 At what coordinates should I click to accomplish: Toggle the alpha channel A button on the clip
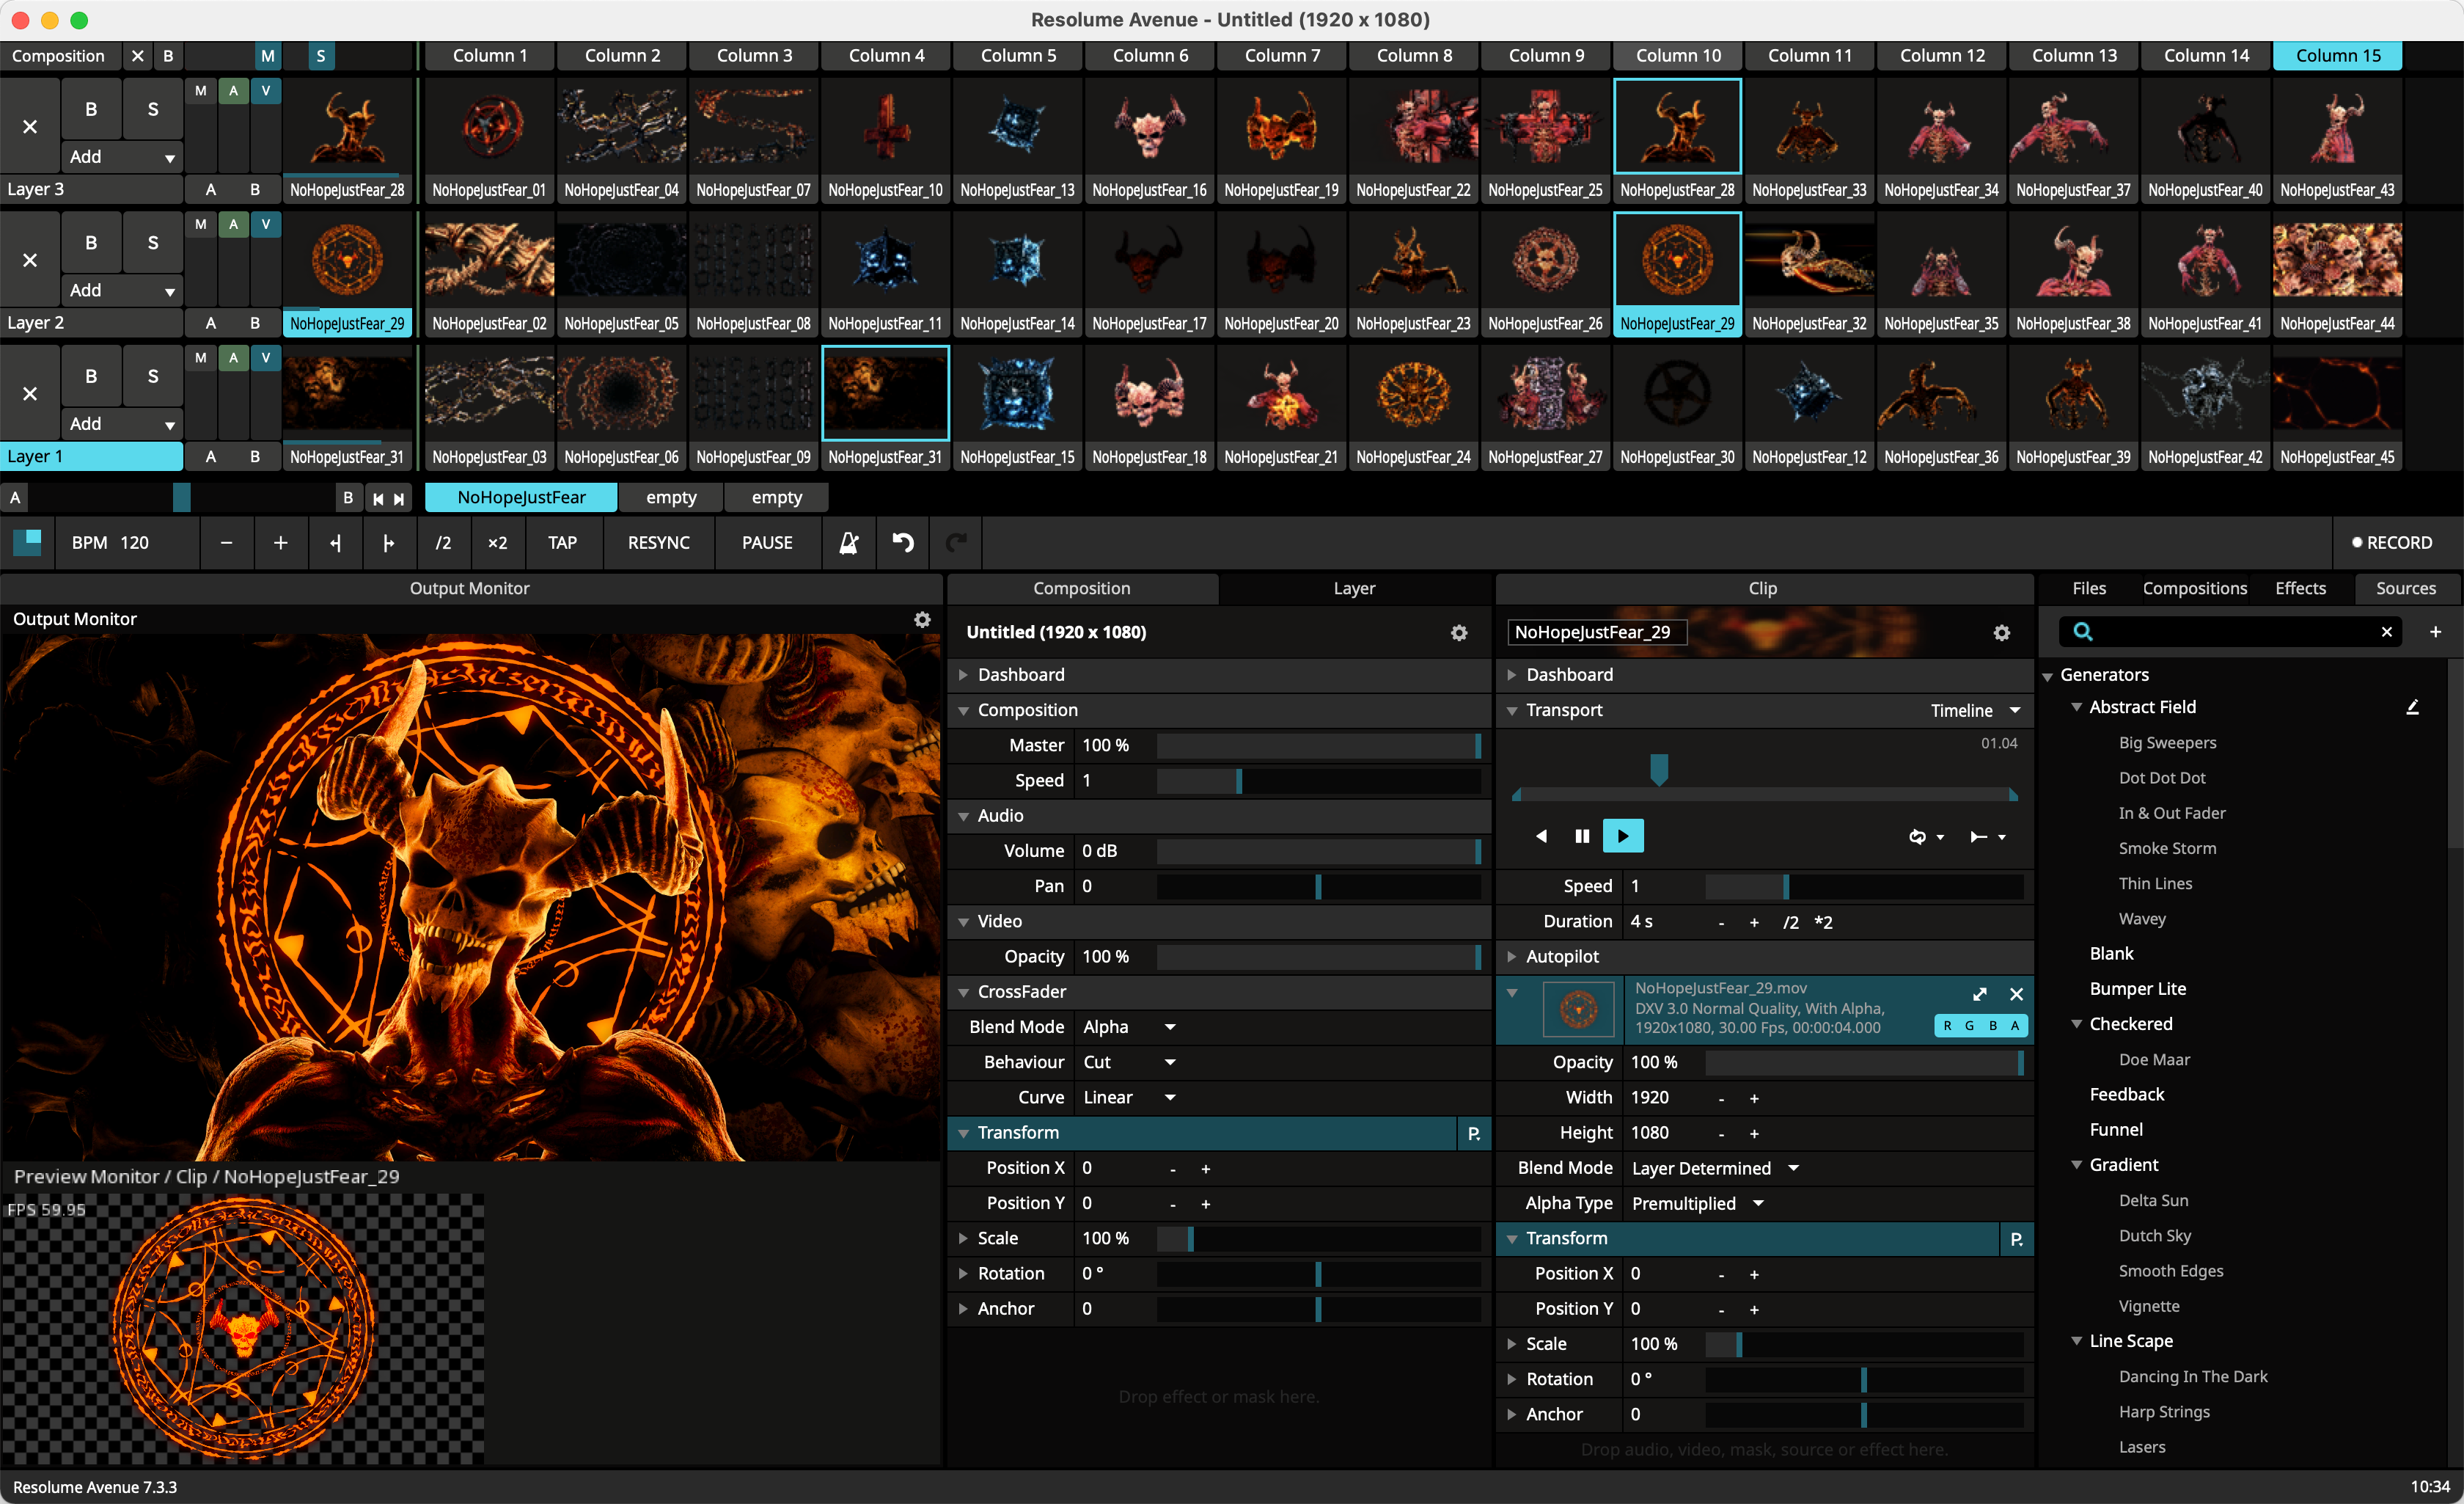(2014, 1026)
